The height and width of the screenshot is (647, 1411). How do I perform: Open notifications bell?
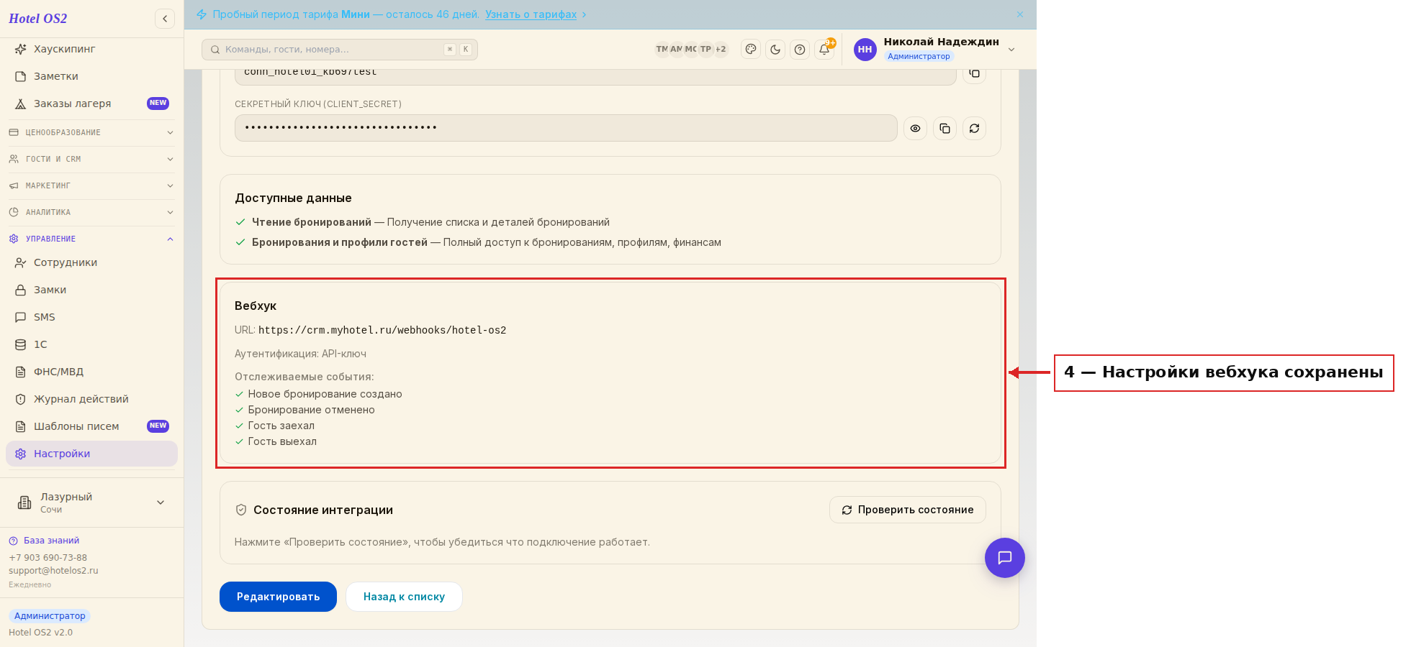824,50
